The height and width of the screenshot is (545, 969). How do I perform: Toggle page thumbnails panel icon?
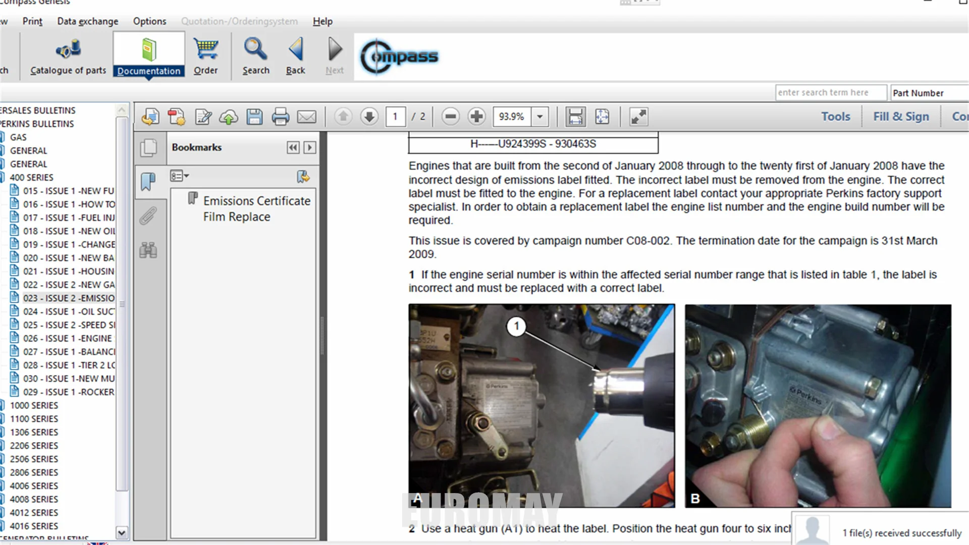(148, 147)
